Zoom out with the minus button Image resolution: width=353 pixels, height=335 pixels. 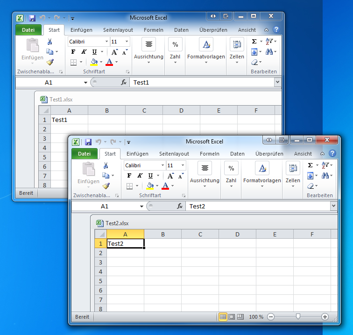tap(271, 317)
